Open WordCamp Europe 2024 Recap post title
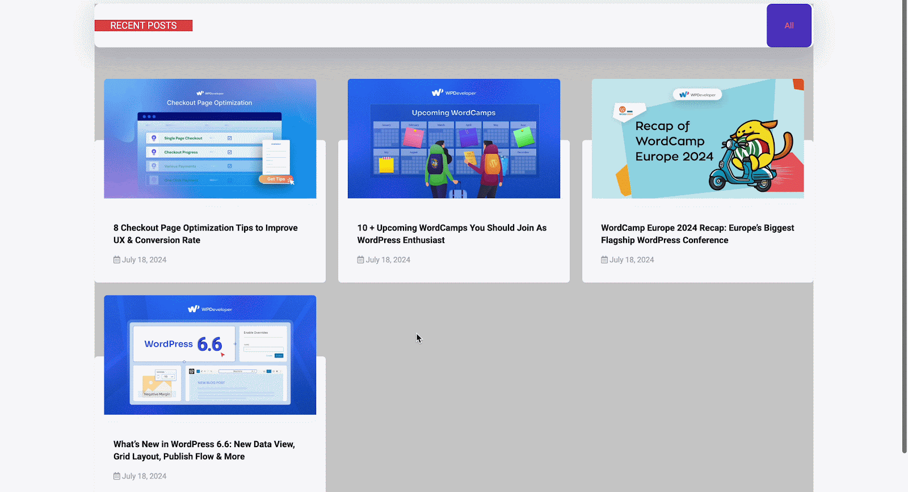908x492 pixels. pos(697,234)
